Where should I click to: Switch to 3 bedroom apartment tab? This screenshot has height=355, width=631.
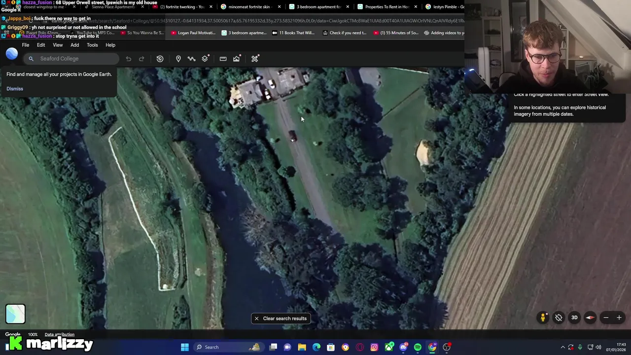click(x=318, y=7)
